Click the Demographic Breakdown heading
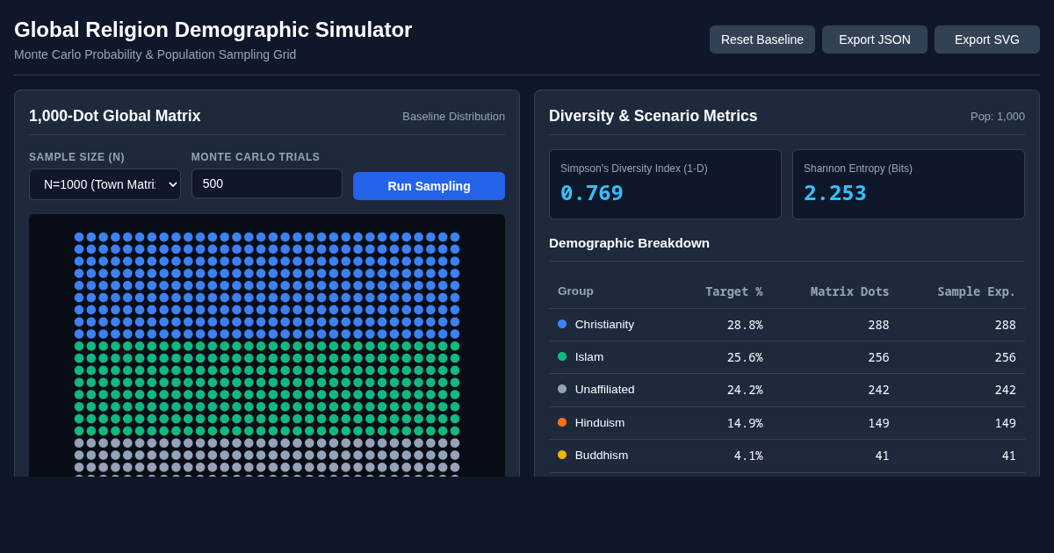This screenshot has width=1054, height=553. pos(629,242)
